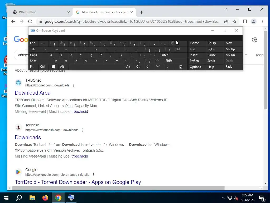Screen dimensions: 270x203
Task: Open the Download Area result link
Action: pos(32,93)
